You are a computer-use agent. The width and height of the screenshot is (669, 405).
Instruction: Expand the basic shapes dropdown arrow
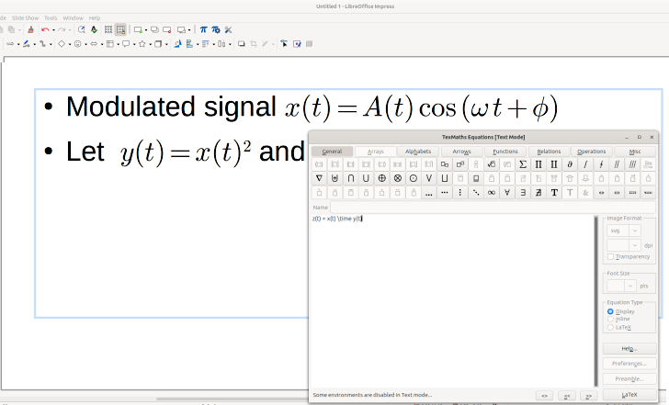click(70, 44)
